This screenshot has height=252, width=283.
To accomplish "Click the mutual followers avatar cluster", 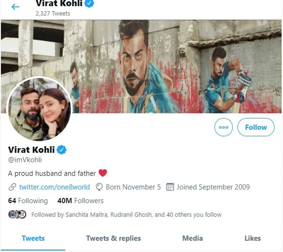I will coord(17,215).
